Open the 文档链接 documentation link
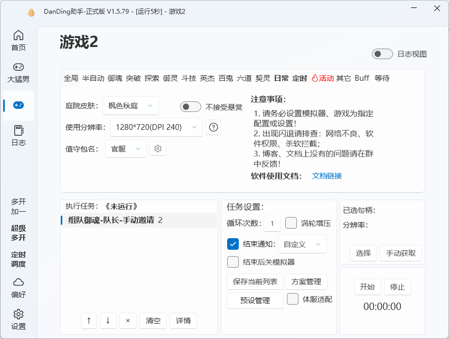This screenshot has height=339, width=449. tap(326, 176)
